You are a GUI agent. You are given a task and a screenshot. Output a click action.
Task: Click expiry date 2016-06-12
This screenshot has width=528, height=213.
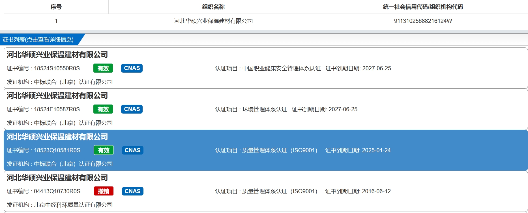pyautogui.click(x=376, y=191)
